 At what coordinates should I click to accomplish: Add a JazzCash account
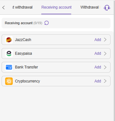click(x=98, y=40)
